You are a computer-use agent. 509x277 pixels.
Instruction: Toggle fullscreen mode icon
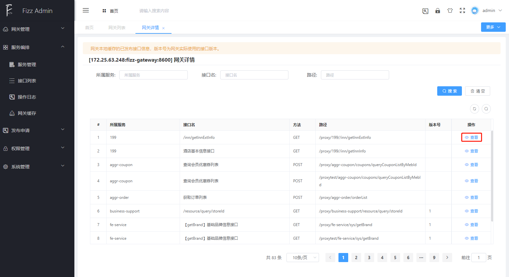(462, 11)
